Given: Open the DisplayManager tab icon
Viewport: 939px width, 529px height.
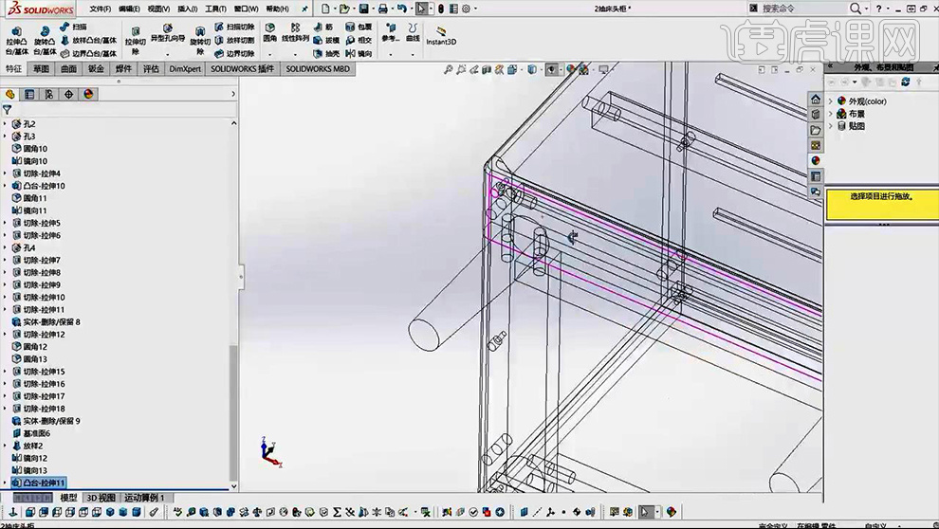Looking at the screenshot, I should click(x=88, y=94).
